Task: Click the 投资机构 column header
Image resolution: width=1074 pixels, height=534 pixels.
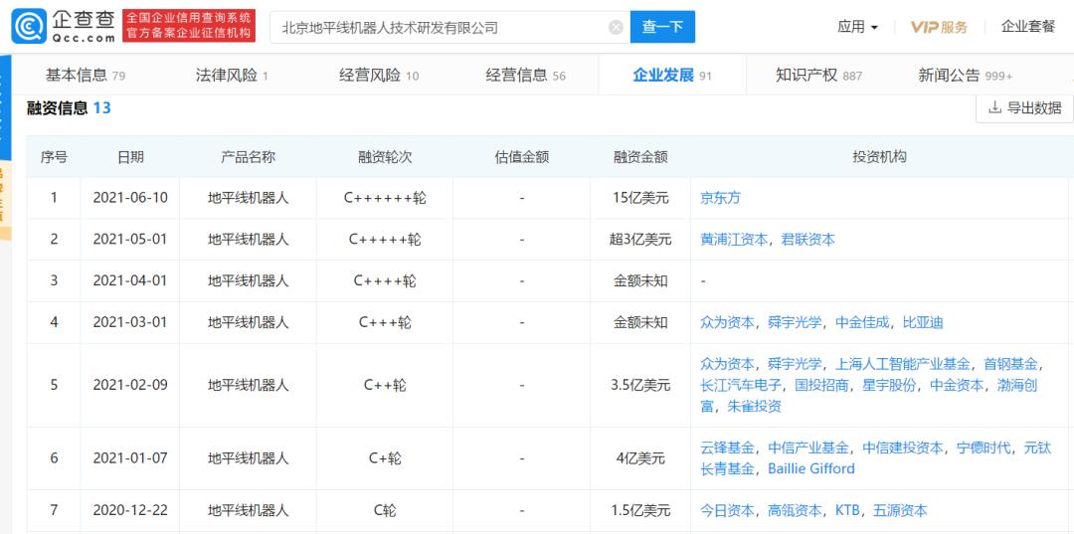Action: pos(879,157)
